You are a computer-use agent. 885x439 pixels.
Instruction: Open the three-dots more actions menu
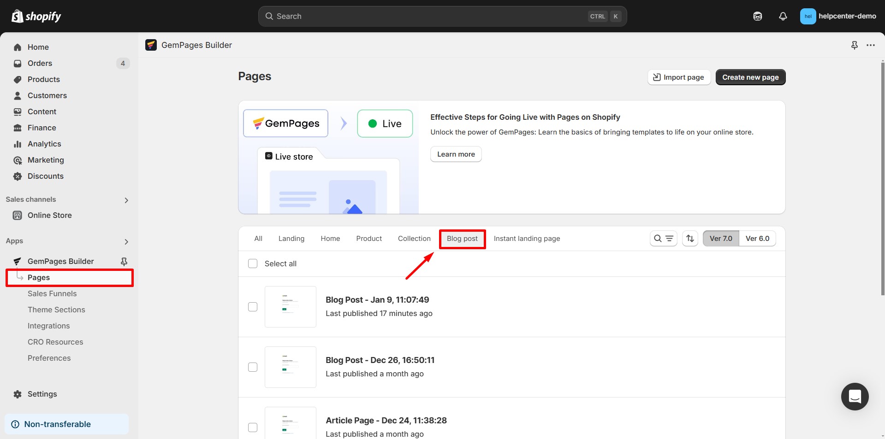point(870,45)
